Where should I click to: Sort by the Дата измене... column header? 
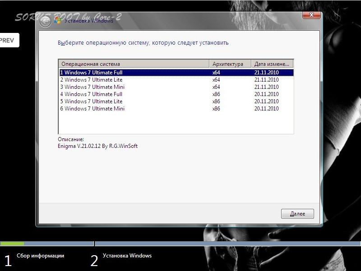(x=272, y=64)
